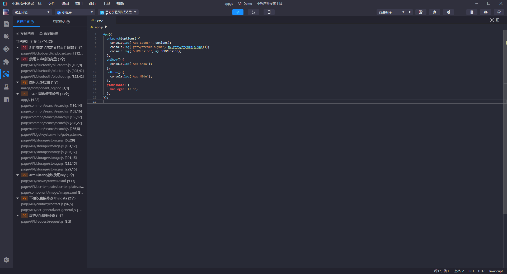
Task: Open clipboard.axml scan result
Action: [52, 53]
